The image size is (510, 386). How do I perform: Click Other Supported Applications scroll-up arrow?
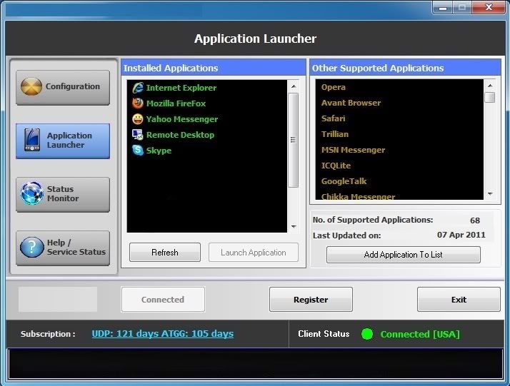tap(490, 86)
